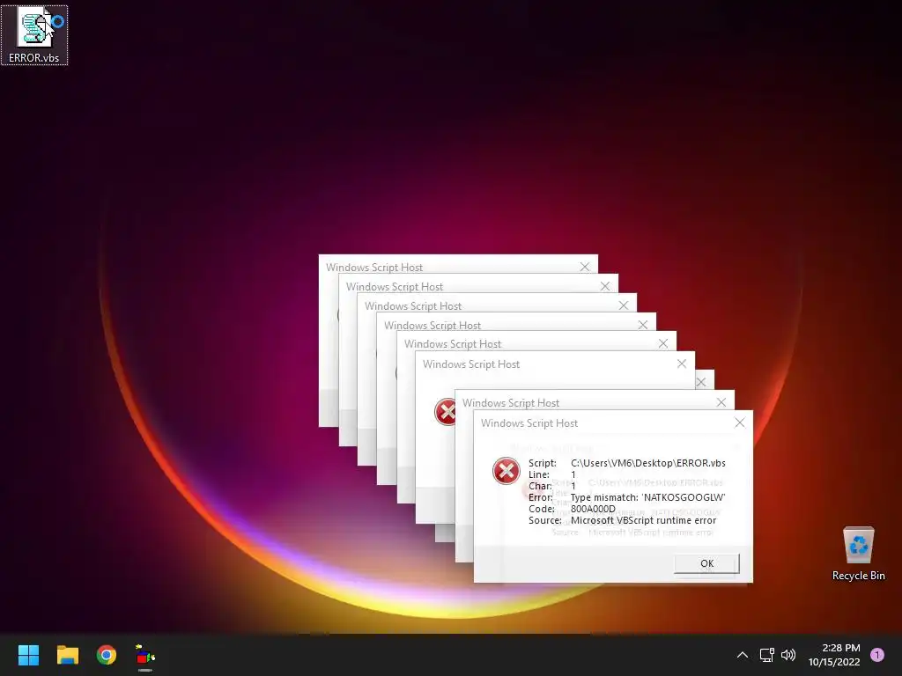Click the red error icon in the front dialog

click(x=506, y=471)
